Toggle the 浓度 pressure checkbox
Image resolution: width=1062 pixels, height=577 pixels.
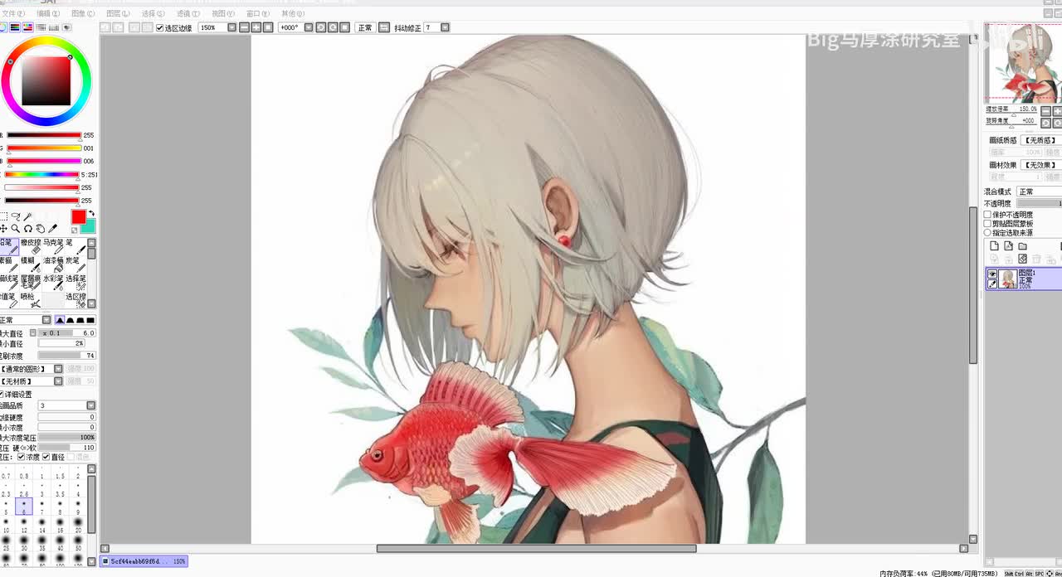pos(22,457)
